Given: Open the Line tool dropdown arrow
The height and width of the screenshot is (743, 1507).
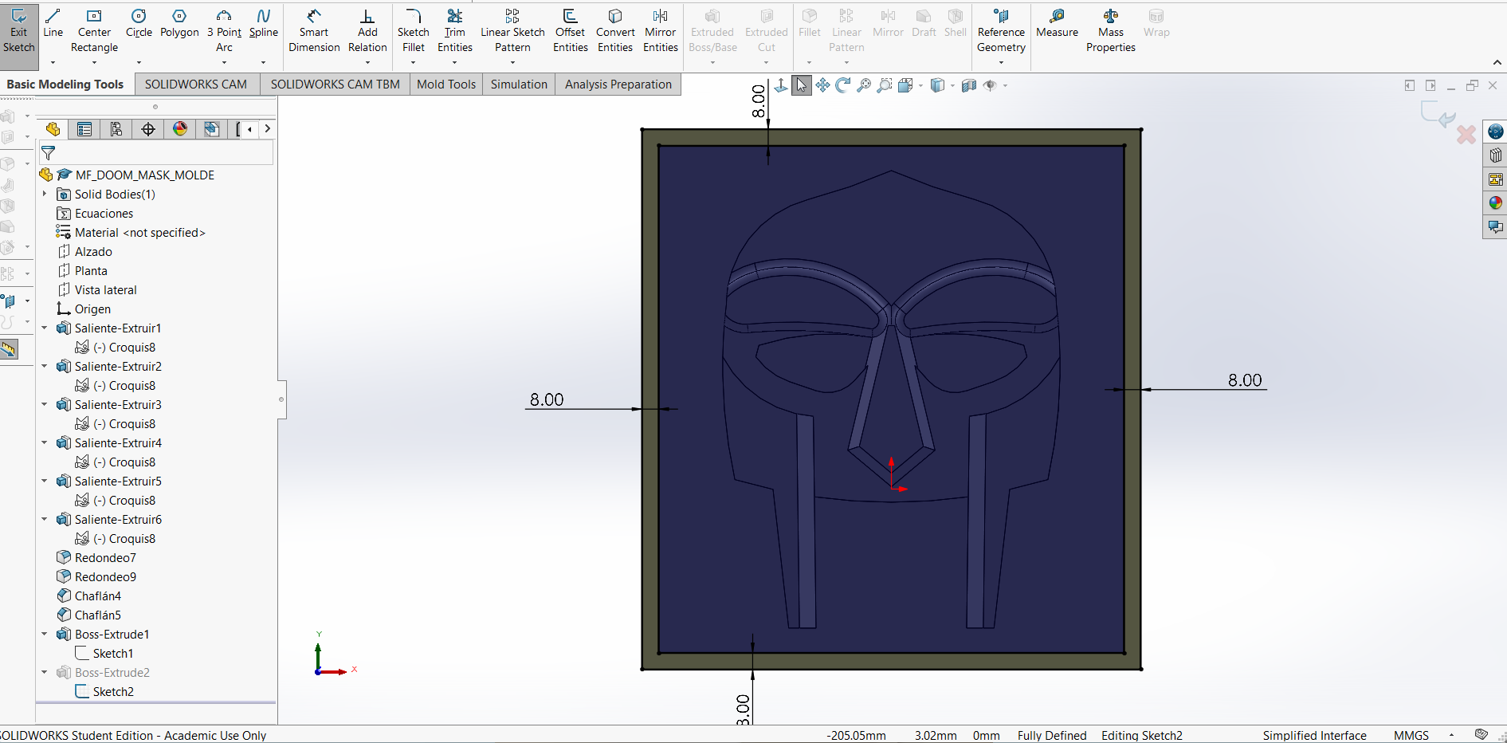Looking at the screenshot, I should pyautogui.click(x=53, y=62).
